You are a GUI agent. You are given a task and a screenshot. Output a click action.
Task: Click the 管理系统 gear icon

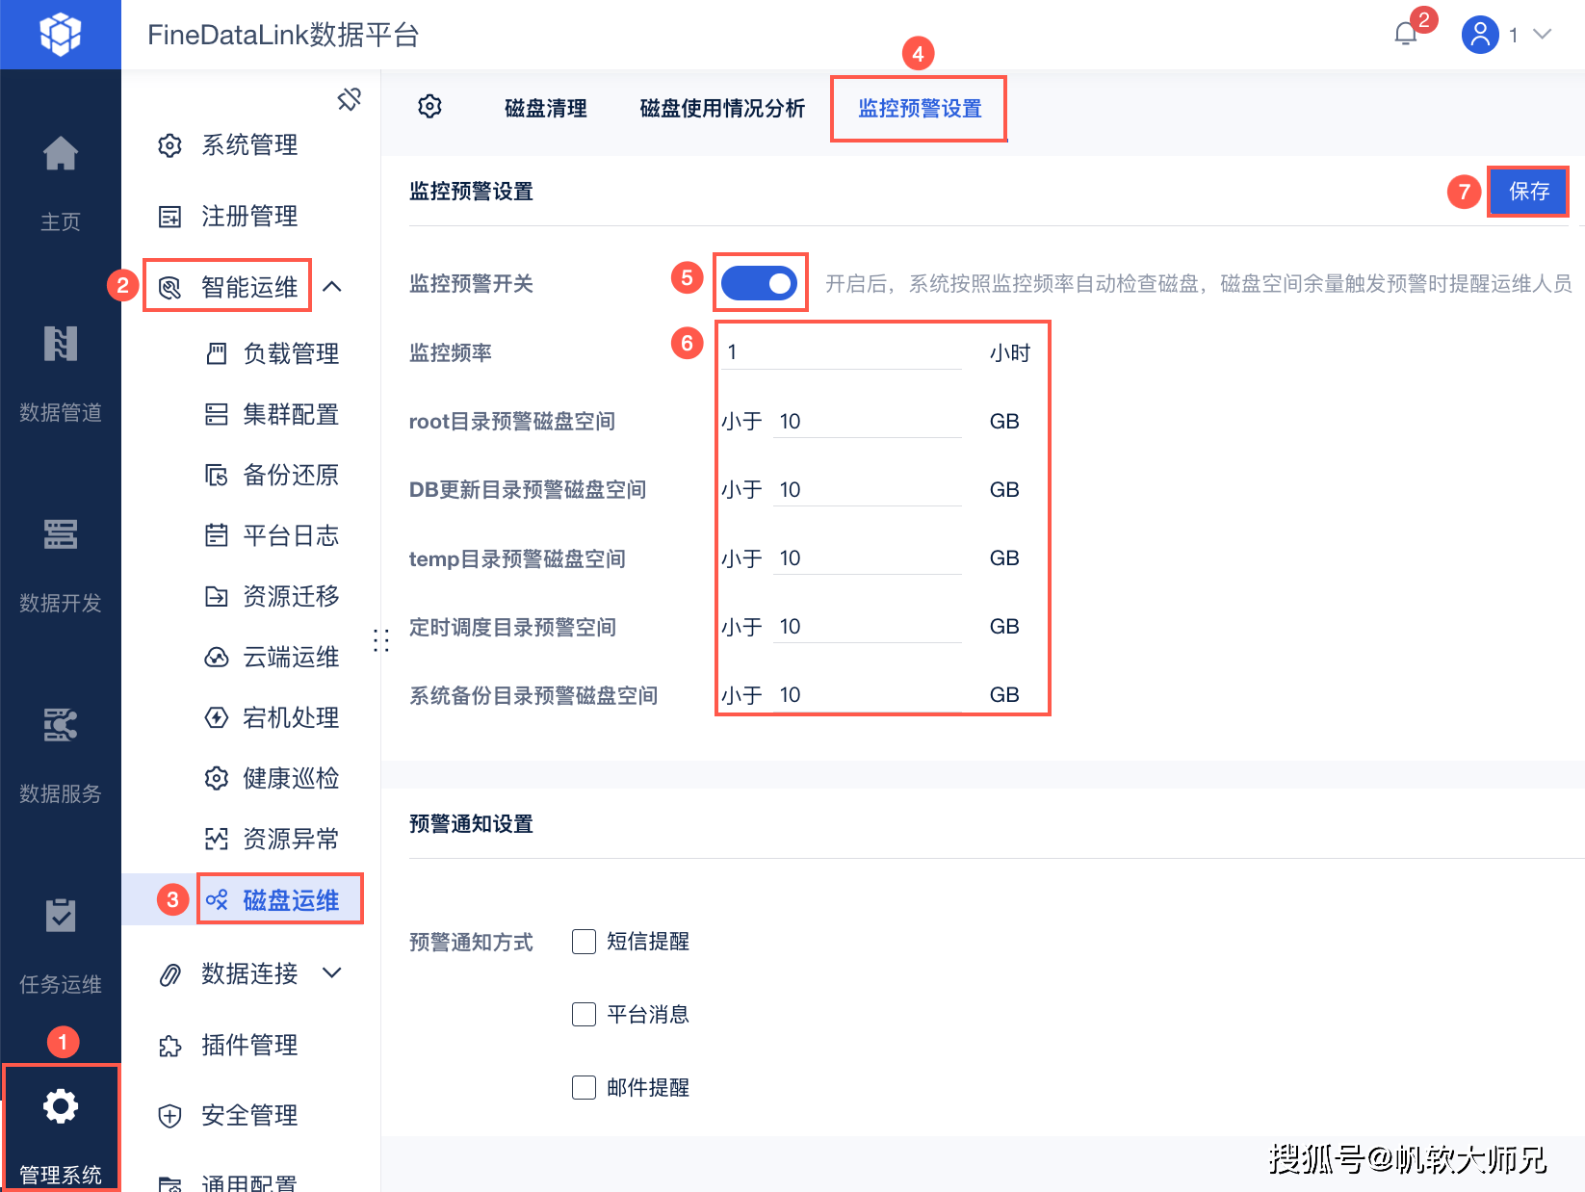coord(60,1106)
